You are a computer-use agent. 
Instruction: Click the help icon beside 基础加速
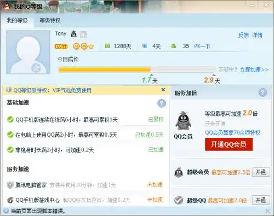pyautogui.click(x=162, y=103)
